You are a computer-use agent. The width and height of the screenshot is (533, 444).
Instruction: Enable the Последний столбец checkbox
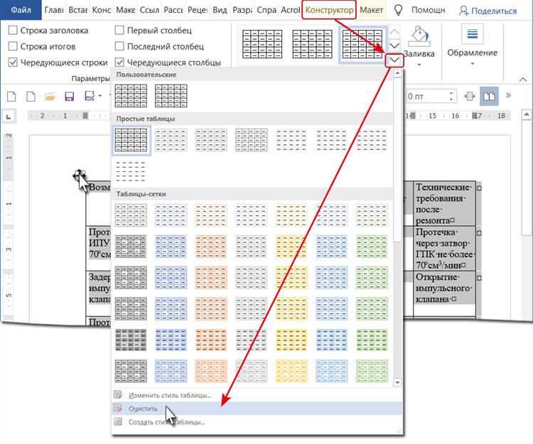pyautogui.click(x=119, y=46)
